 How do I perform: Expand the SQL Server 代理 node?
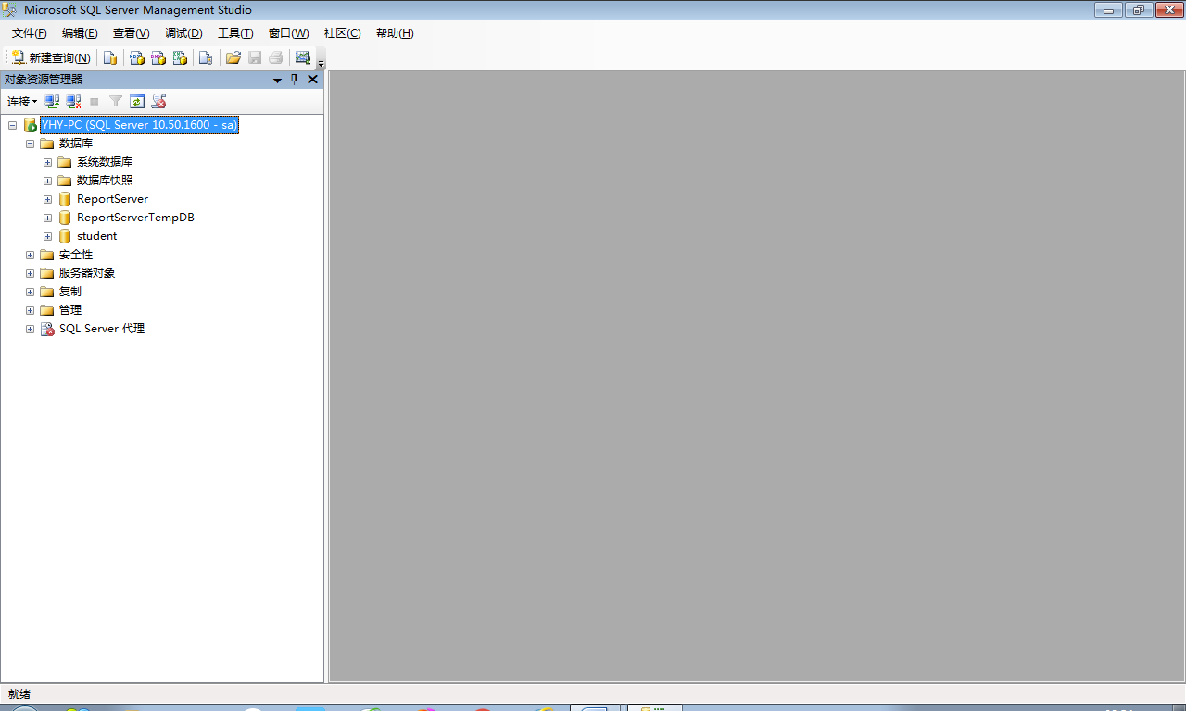(30, 329)
